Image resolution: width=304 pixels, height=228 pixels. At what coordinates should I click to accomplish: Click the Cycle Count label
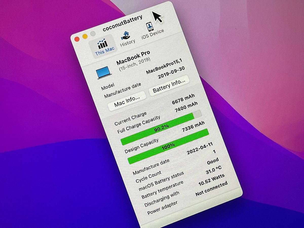coord(148,177)
